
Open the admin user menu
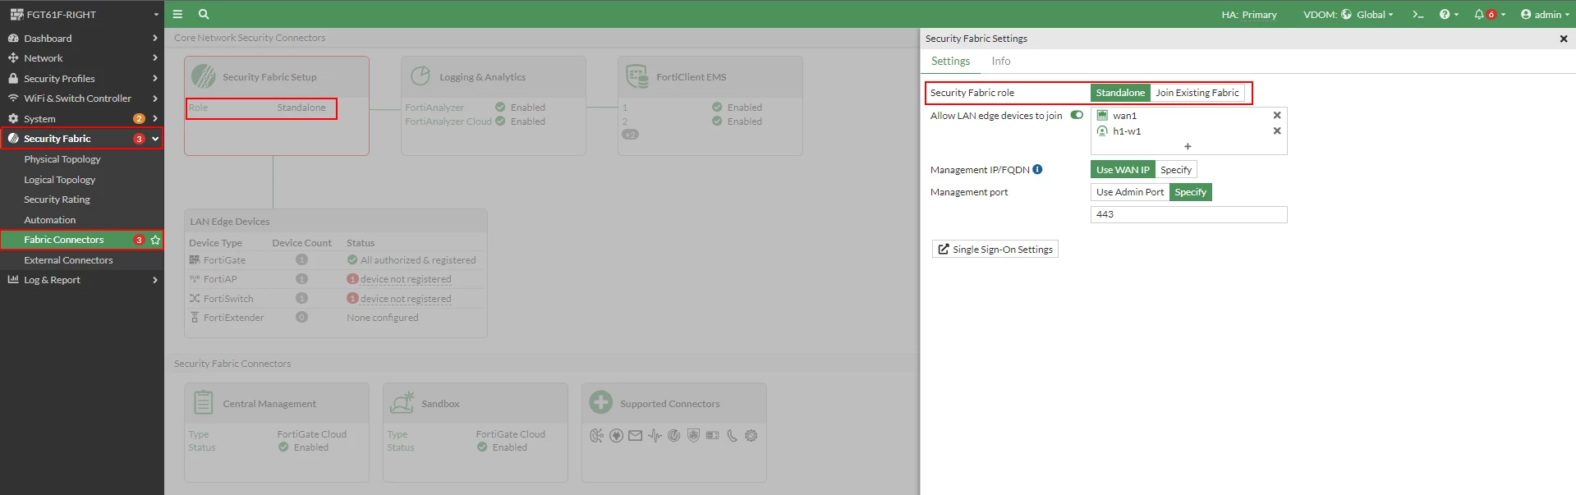coord(1545,14)
